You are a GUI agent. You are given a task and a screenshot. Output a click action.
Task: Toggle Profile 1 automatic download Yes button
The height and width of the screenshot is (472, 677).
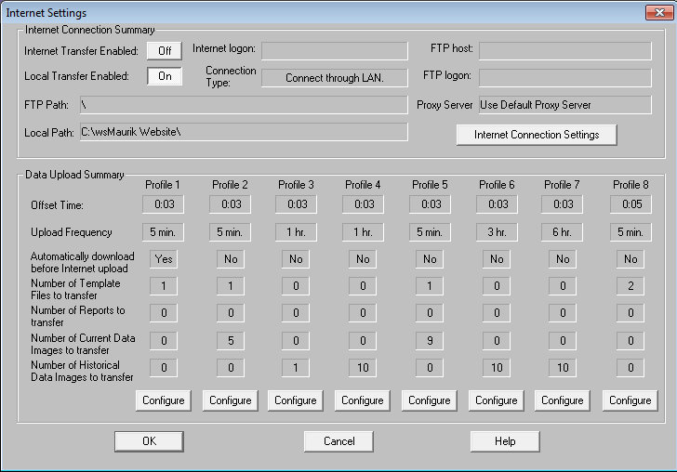point(164,259)
